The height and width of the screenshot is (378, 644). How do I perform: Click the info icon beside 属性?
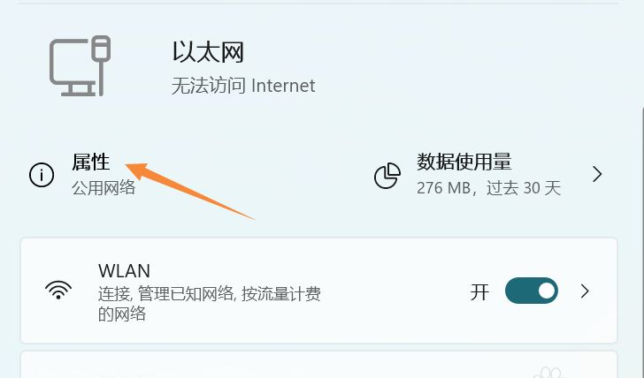(42, 175)
